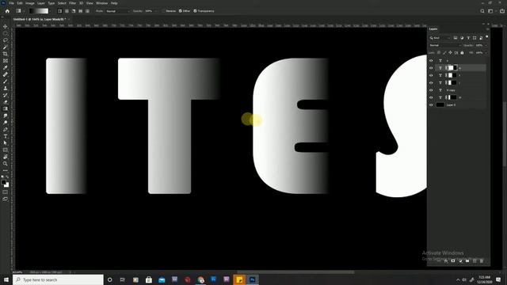
Task: Select the Pen tool
Action: coord(6,129)
